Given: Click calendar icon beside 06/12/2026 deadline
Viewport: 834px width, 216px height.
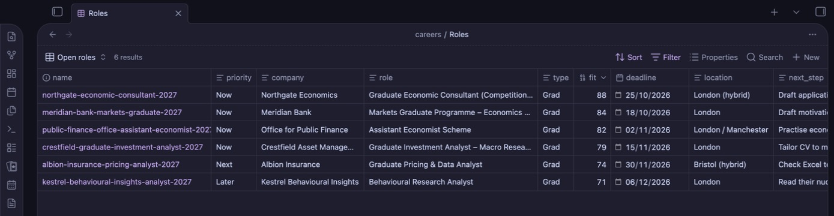Looking at the screenshot, I should click(x=618, y=182).
